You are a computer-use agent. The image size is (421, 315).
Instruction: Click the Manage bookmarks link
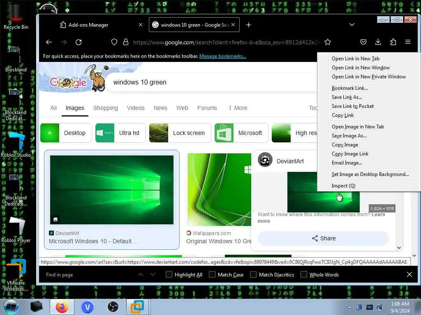pos(222,56)
